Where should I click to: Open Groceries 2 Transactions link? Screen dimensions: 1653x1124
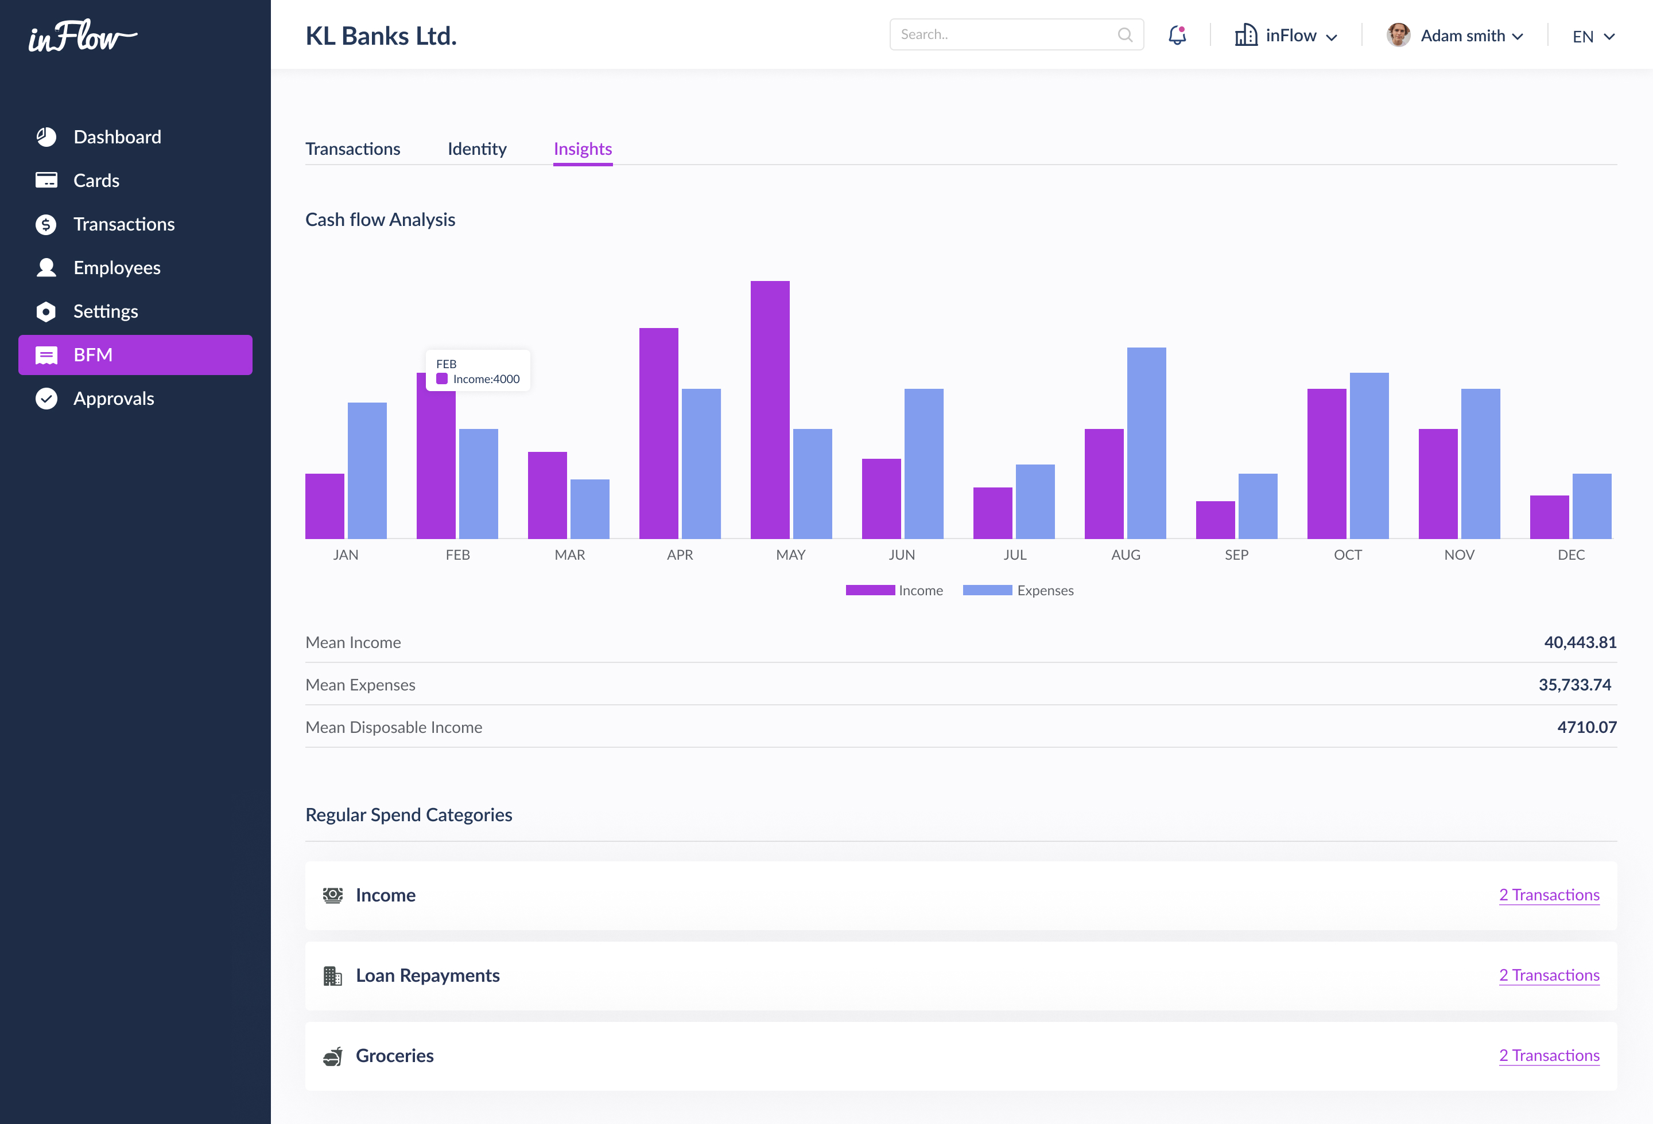[x=1549, y=1056]
